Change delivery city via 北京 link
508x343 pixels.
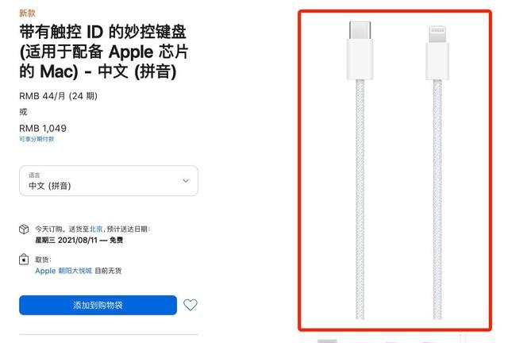click(96, 229)
